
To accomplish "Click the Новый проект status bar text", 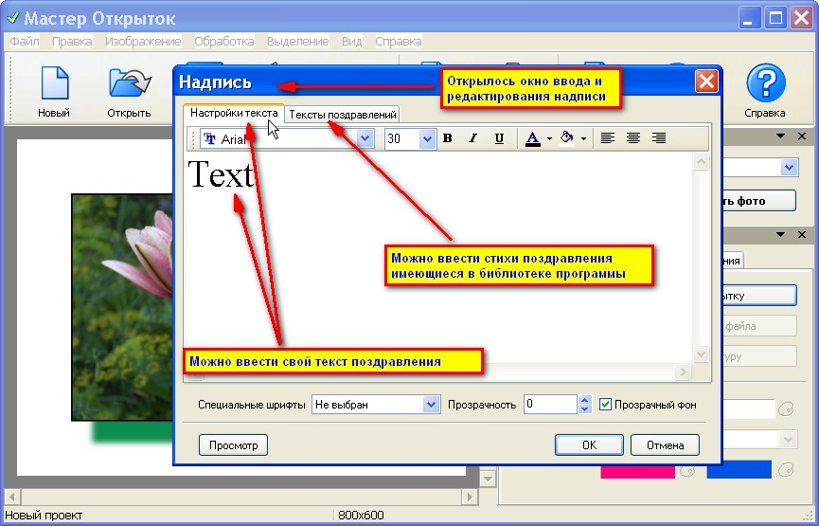I will click(x=44, y=515).
